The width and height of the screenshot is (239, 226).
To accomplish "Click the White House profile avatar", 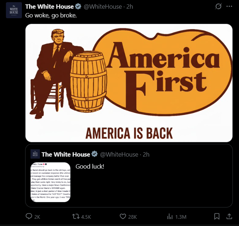I will 14,10.
